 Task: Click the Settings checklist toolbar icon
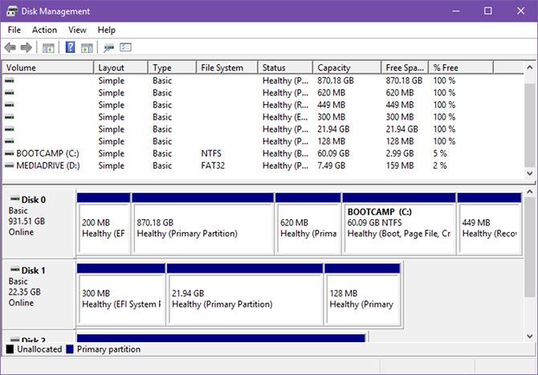pos(125,48)
